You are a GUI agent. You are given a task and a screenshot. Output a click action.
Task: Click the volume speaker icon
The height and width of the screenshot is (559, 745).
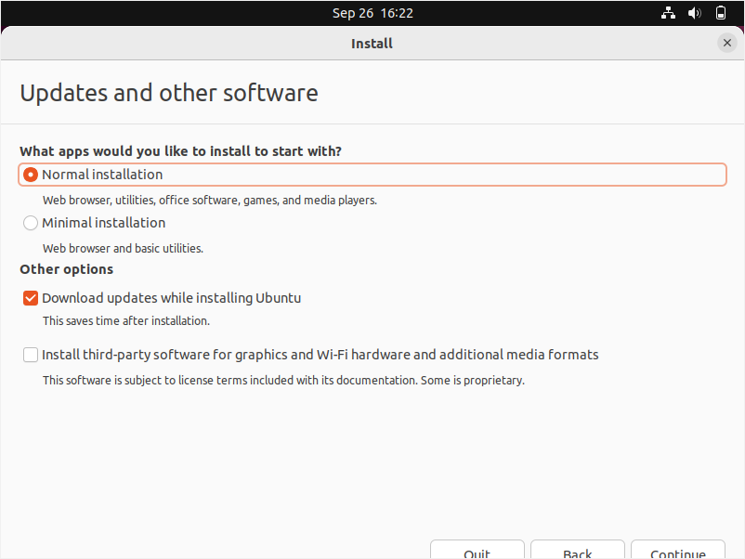point(694,13)
